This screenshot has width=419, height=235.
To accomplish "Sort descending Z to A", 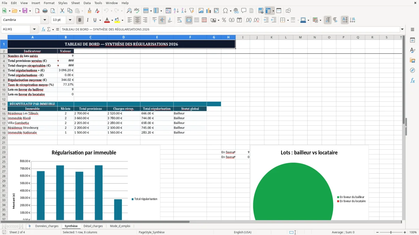I will pyautogui.click(x=184, y=11).
